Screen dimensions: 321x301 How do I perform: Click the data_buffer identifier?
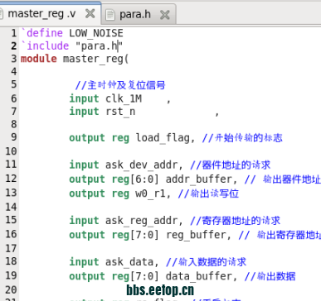point(199,276)
